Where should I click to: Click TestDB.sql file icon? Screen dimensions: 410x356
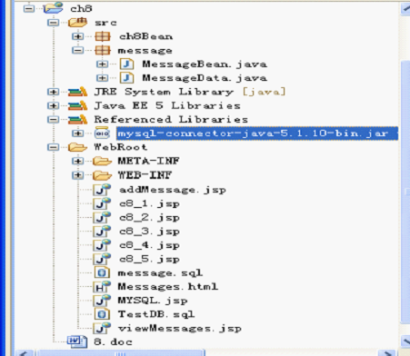(x=102, y=314)
